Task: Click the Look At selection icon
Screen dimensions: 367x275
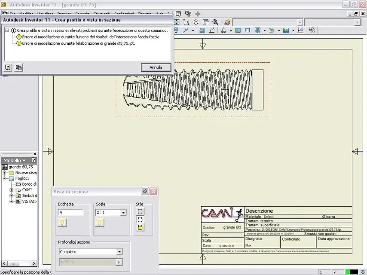Action: click(206, 22)
